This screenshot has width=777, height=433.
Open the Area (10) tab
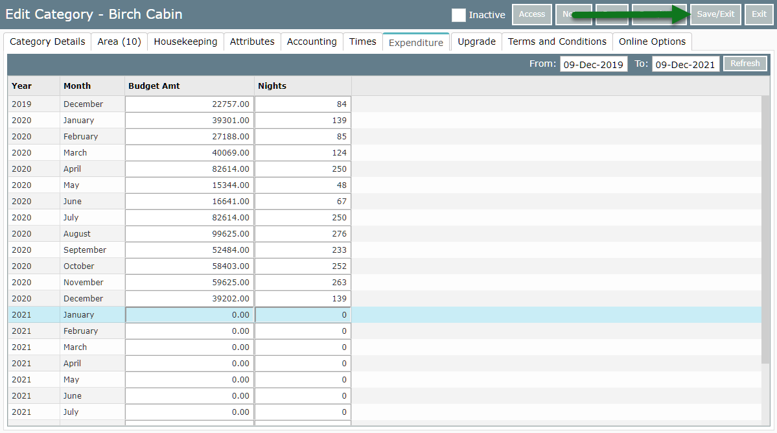point(119,41)
